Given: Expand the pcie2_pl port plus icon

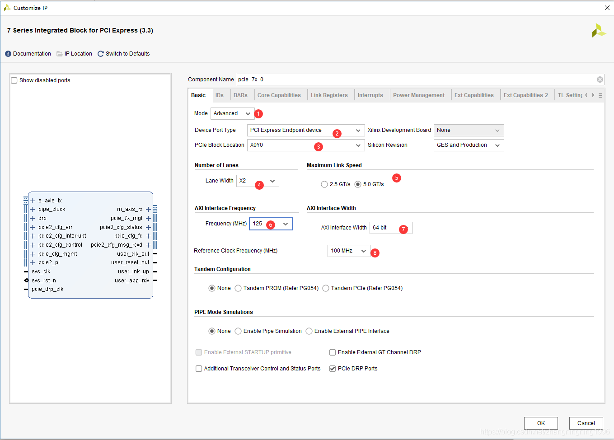Looking at the screenshot, I should coord(32,262).
